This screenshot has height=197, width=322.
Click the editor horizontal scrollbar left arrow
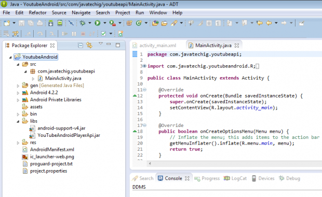tap(150, 163)
